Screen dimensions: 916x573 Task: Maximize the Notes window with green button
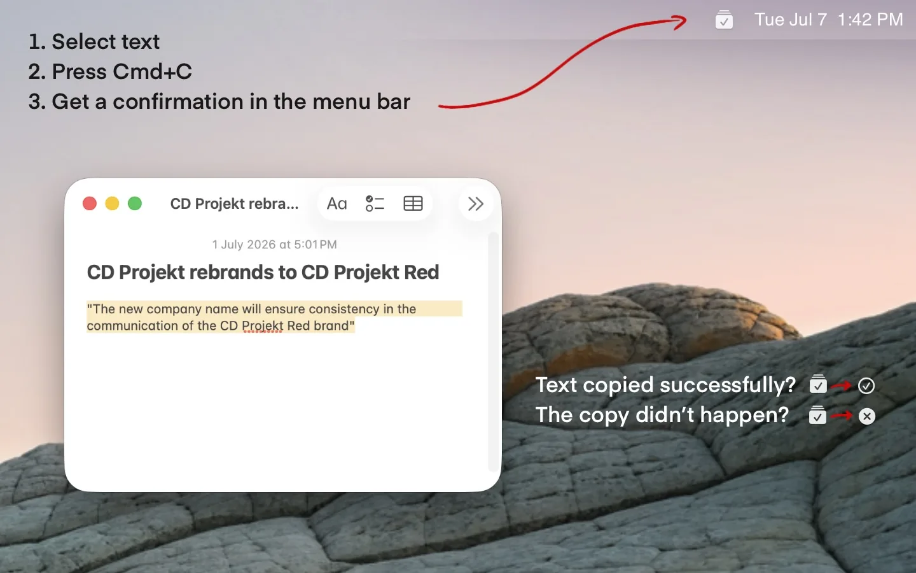point(135,204)
